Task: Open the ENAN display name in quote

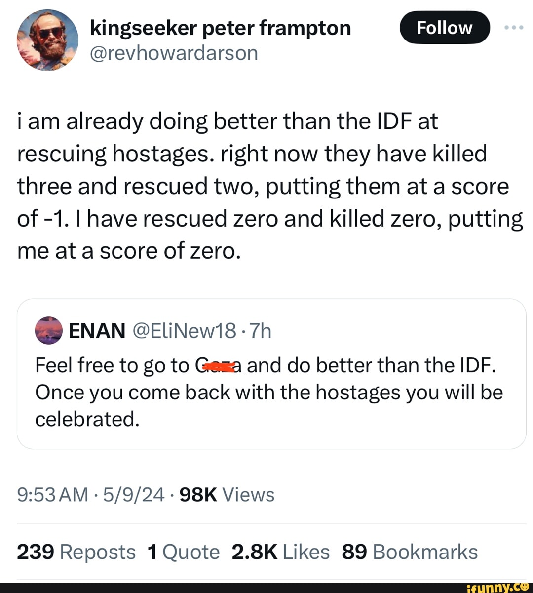Action: click(x=97, y=331)
